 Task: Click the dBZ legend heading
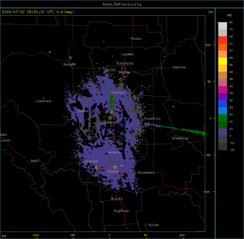(x=229, y=15)
